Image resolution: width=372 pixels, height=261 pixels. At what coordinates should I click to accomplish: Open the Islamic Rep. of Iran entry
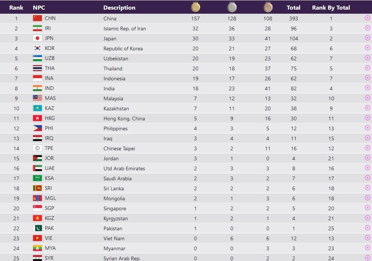(x=125, y=29)
